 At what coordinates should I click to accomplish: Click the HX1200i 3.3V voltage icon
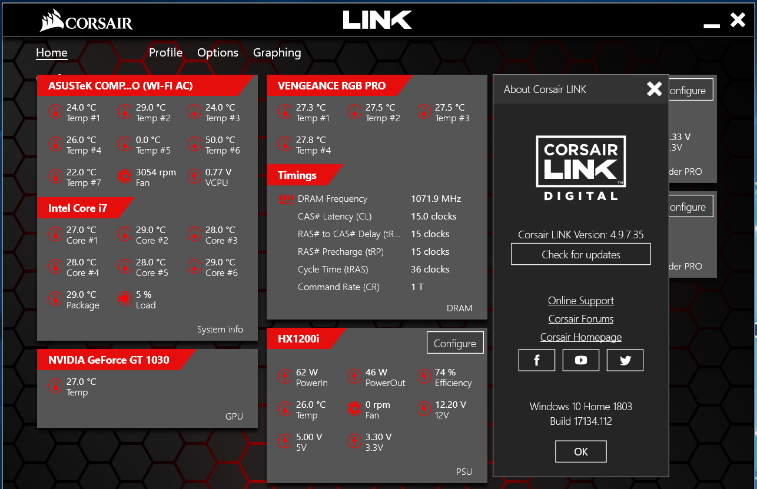[x=354, y=441]
